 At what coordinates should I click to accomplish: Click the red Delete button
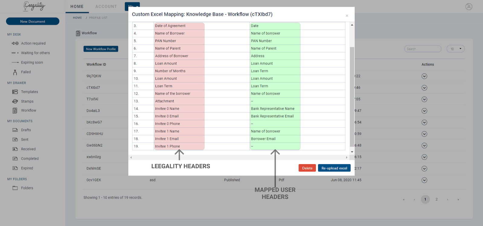click(x=307, y=168)
